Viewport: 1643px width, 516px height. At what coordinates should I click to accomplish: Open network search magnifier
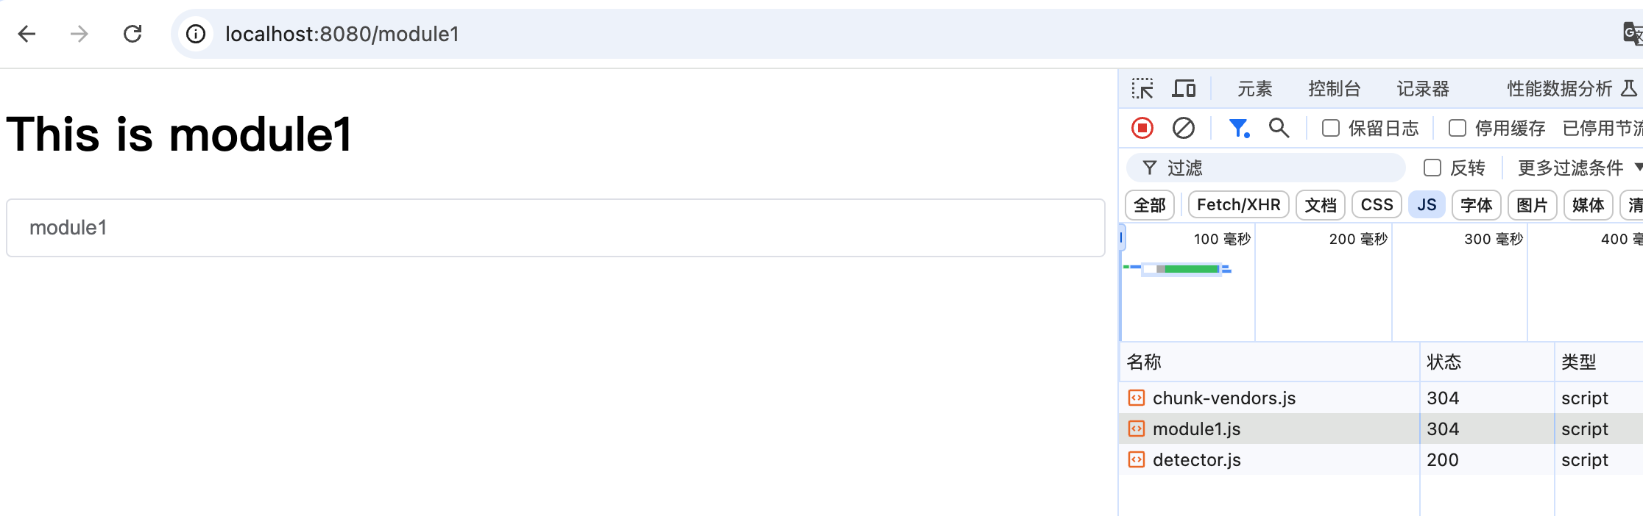click(1279, 128)
